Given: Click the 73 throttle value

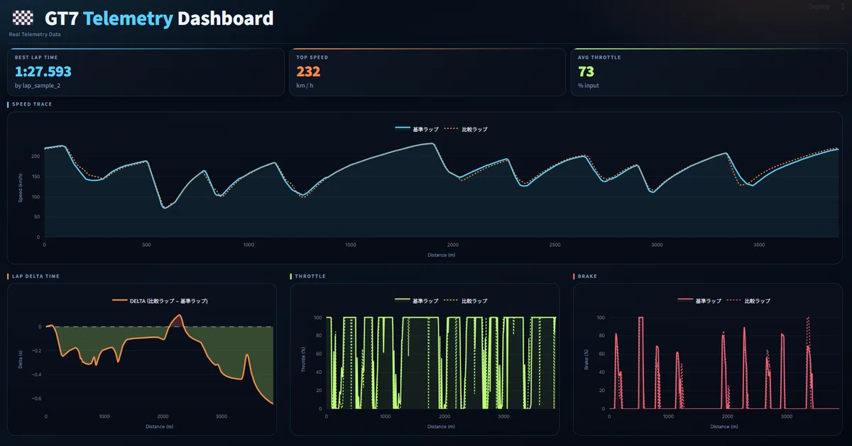Looking at the screenshot, I should click(x=586, y=72).
